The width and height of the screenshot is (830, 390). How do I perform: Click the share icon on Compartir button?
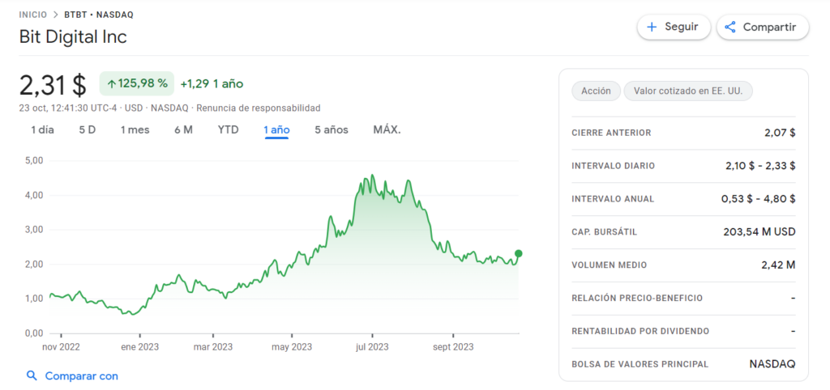click(729, 27)
